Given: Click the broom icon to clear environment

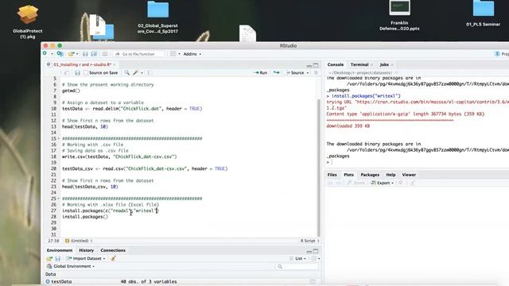Looking at the screenshot, I should click(113, 258).
